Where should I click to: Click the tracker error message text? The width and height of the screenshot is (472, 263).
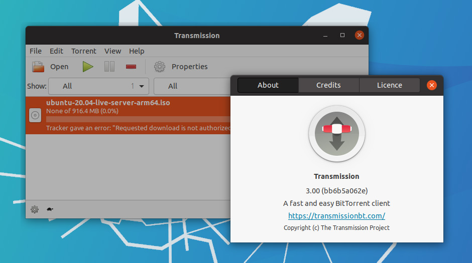138,128
